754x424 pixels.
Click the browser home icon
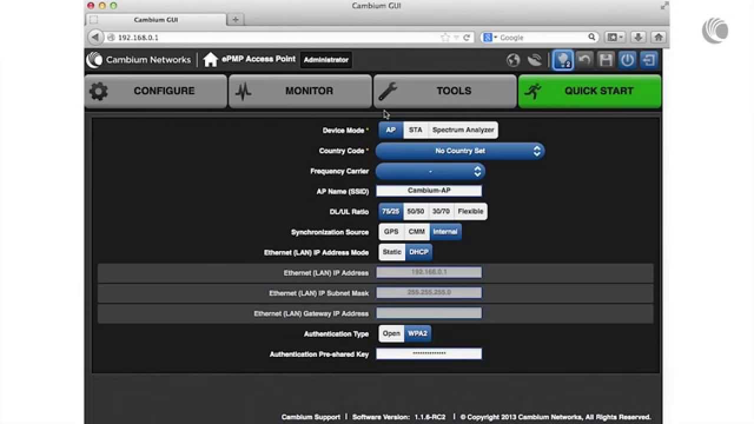click(x=659, y=37)
